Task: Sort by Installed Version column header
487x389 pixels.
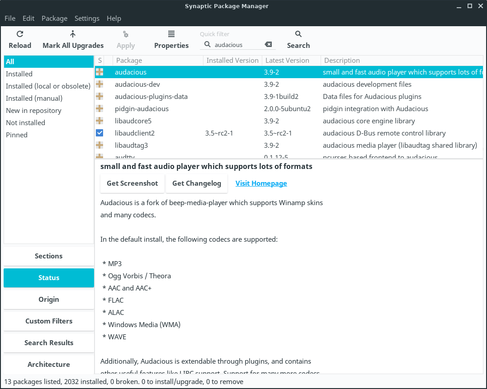Action: [x=232, y=61]
